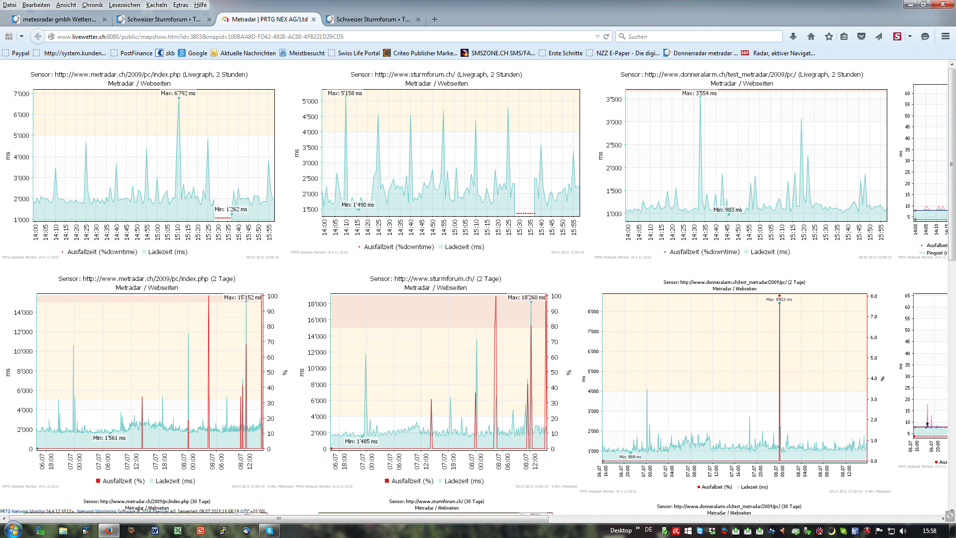Open the downloads arrow icon
The width and height of the screenshot is (956, 538).
coord(793,36)
